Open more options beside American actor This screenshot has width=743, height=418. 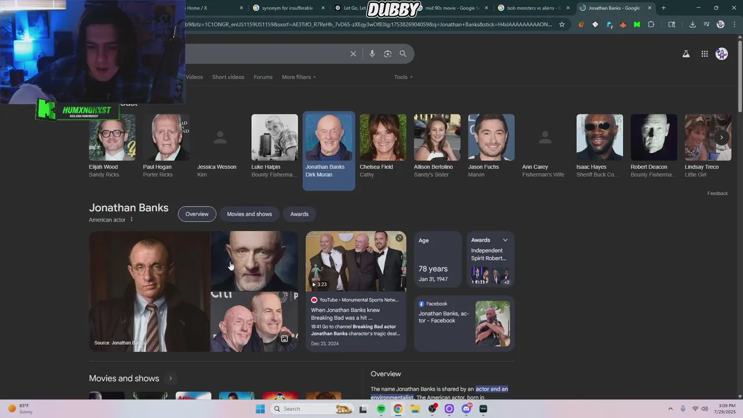pyautogui.click(x=132, y=219)
